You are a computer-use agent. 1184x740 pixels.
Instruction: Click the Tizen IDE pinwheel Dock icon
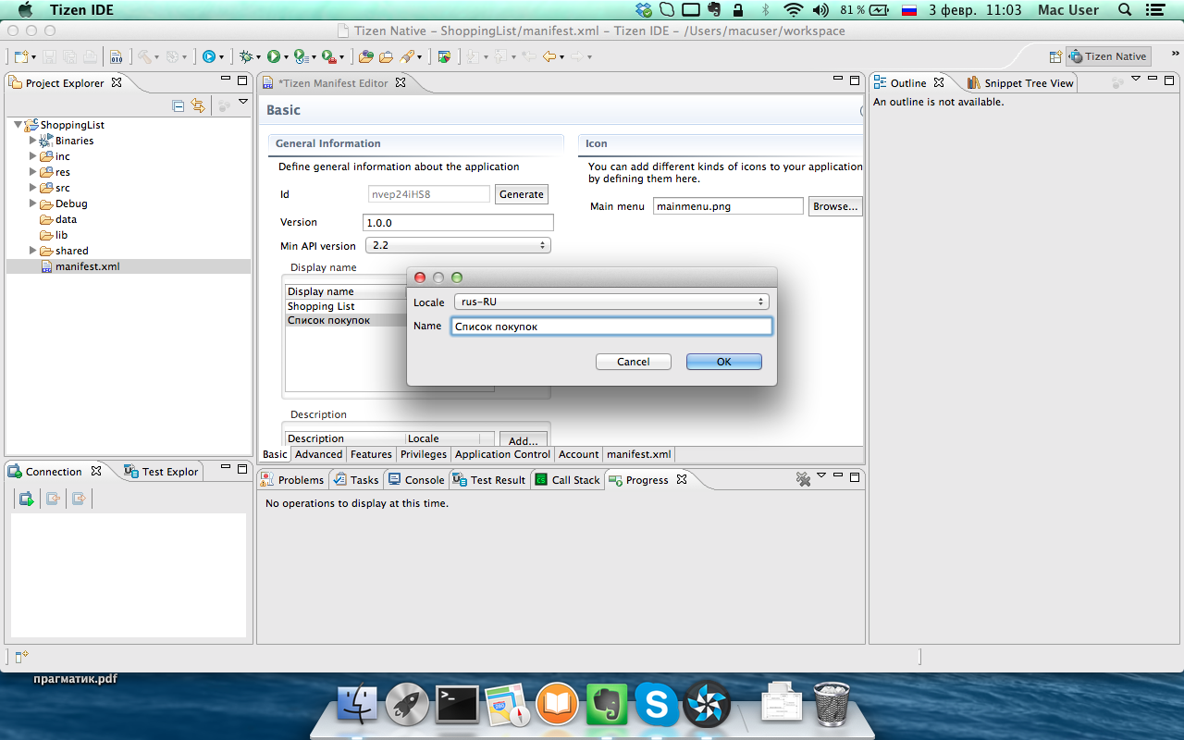click(x=707, y=705)
